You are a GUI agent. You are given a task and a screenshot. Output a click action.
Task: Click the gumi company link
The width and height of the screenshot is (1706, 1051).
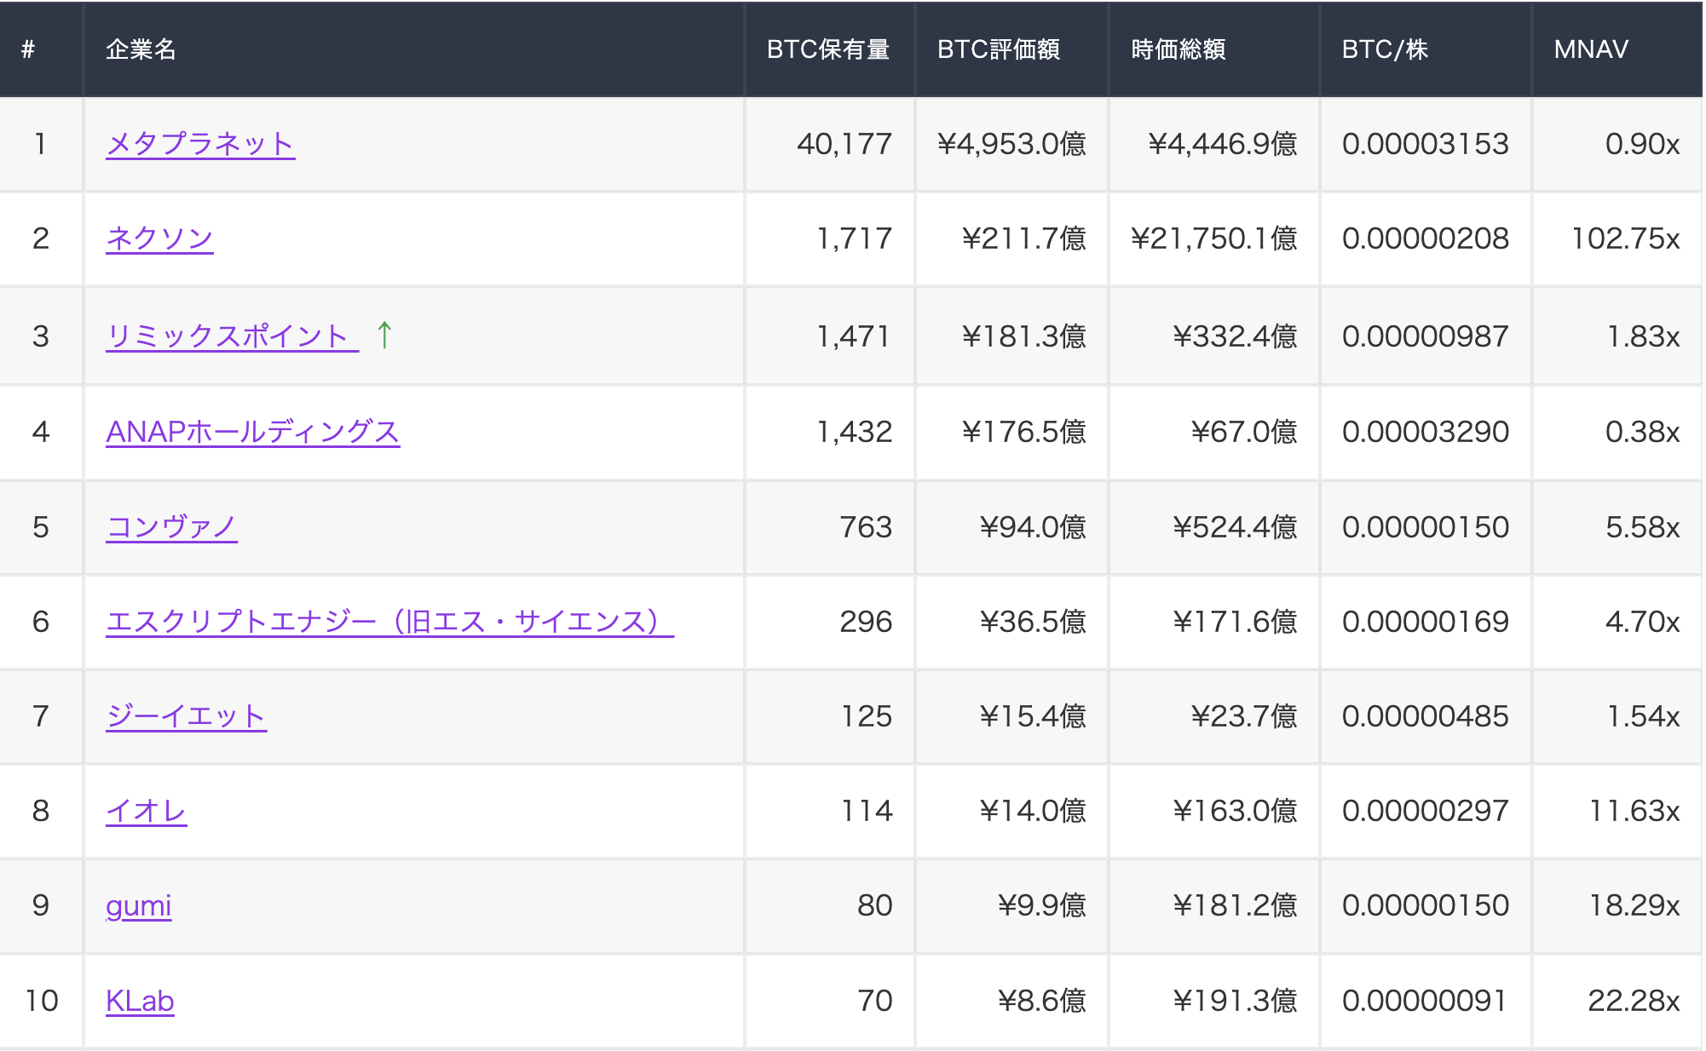(138, 906)
